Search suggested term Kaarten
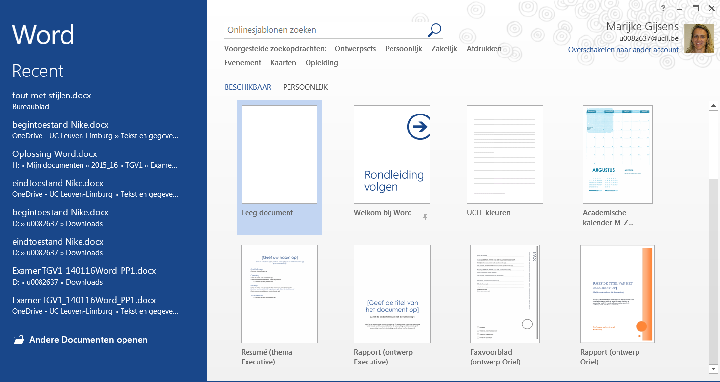720x382 pixels. tap(283, 63)
